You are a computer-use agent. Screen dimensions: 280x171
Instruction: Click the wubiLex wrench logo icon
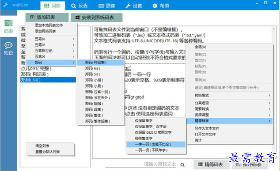[x=6, y=5]
